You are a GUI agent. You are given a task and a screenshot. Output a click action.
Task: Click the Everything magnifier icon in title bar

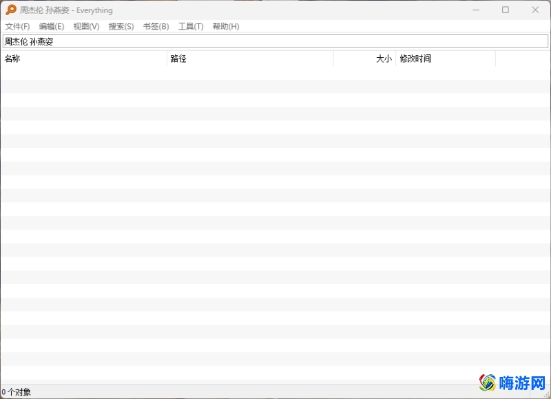tap(11, 10)
